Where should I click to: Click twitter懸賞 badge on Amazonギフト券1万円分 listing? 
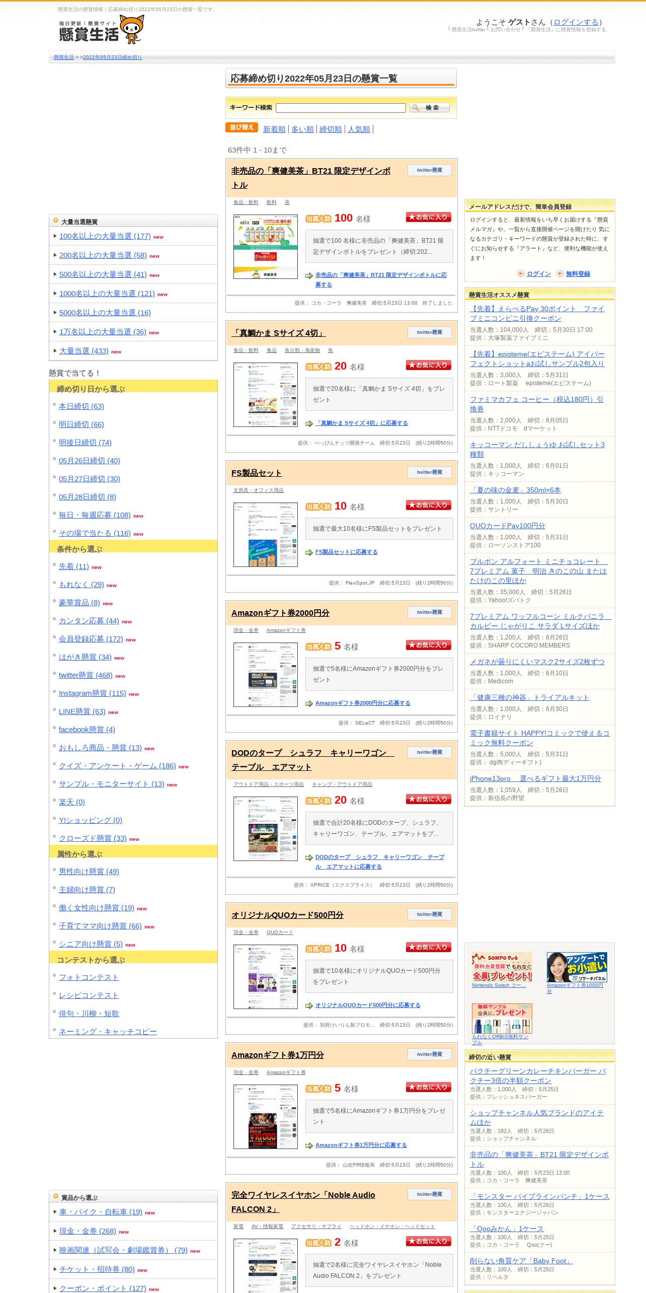(x=429, y=1054)
